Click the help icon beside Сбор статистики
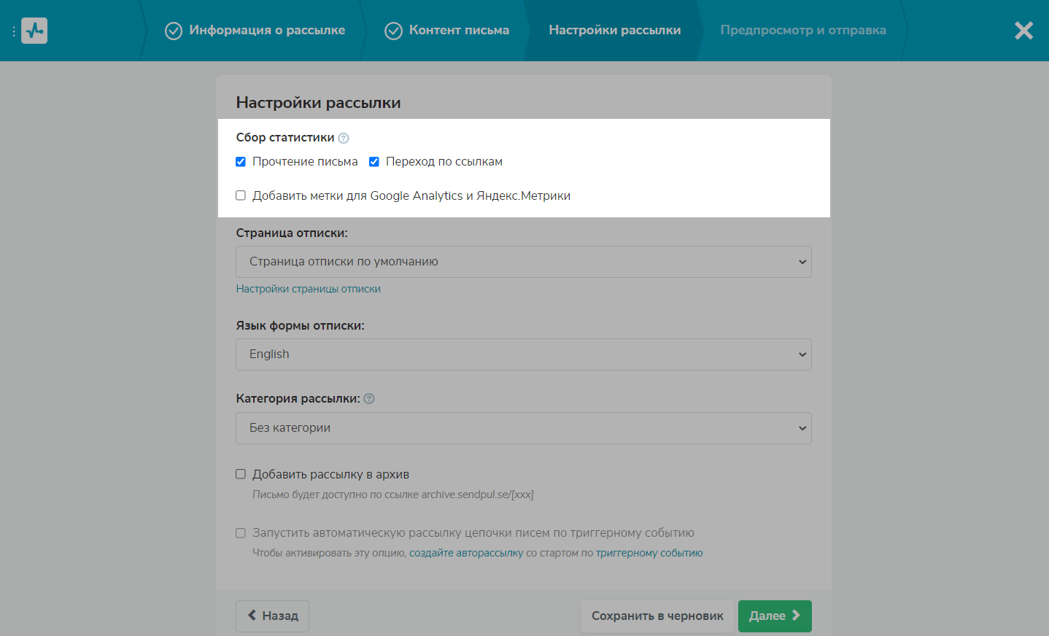The image size is (1049, 636). tap(344, 138)
